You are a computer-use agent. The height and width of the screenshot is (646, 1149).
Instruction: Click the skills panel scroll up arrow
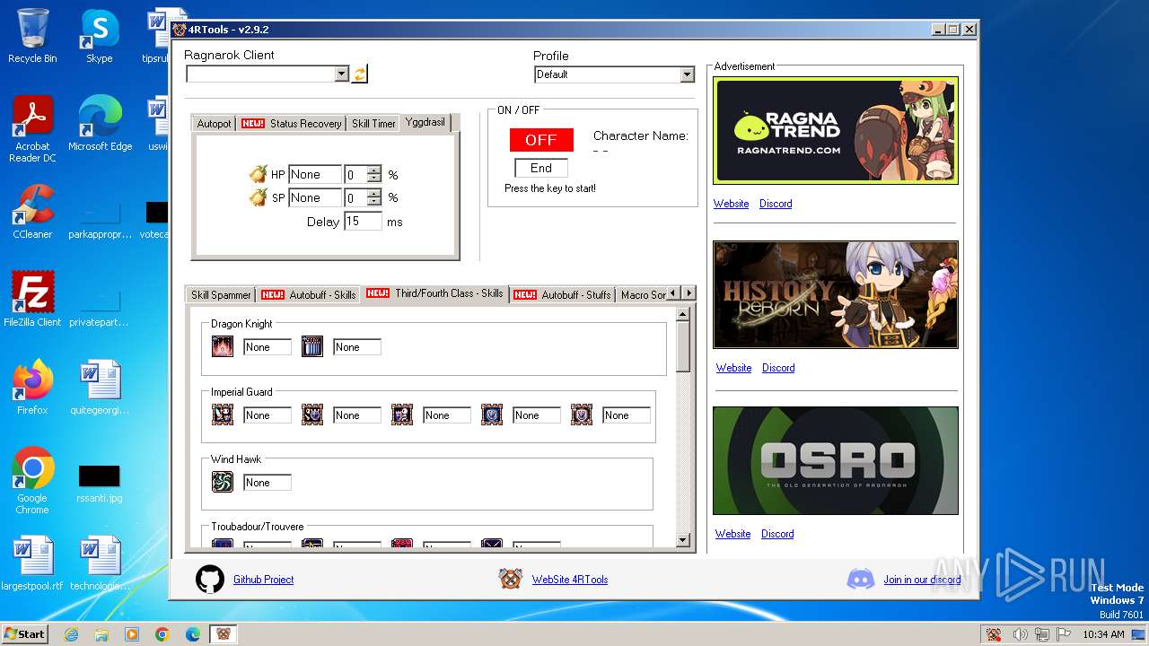pyautogui.click(x=683, y=315)
